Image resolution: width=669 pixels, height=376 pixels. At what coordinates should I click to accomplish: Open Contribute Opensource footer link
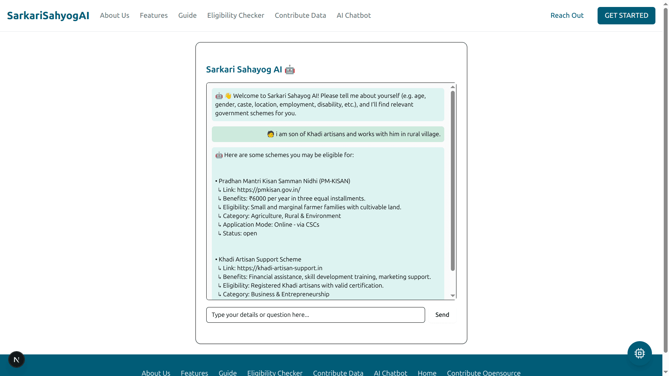pyautogui.click(x=483, y=373)
